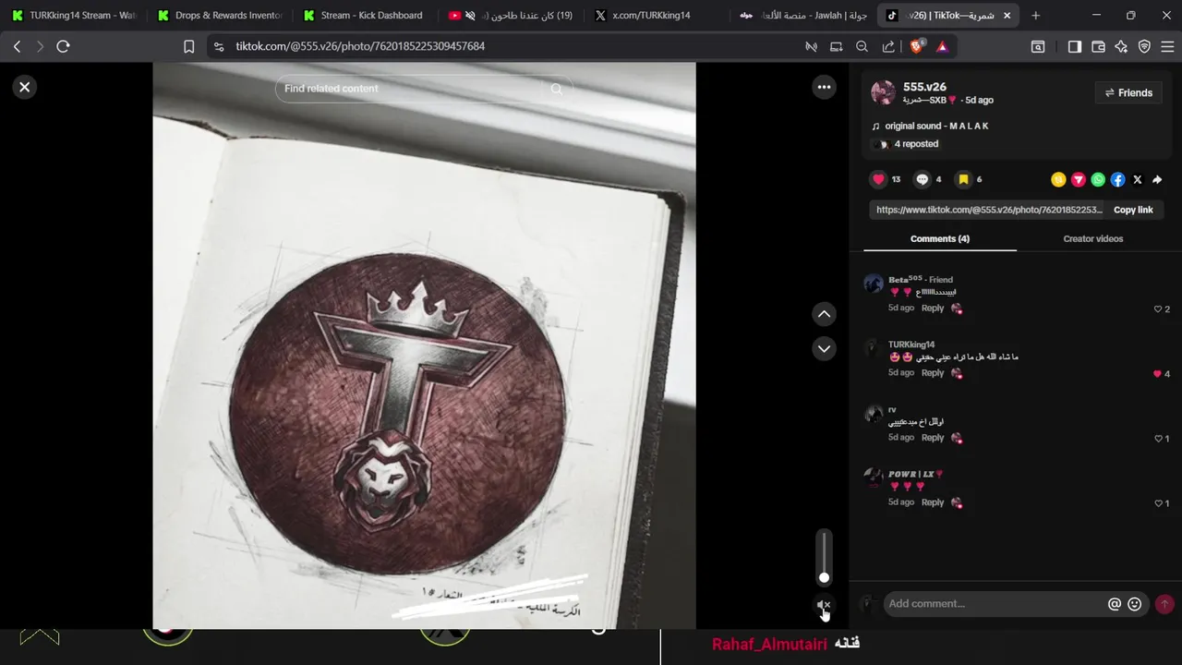1182x665 pixels.
Task: Share via the red send-to-friends icon
Action: pyautogui.click(x=1078, y=180)
